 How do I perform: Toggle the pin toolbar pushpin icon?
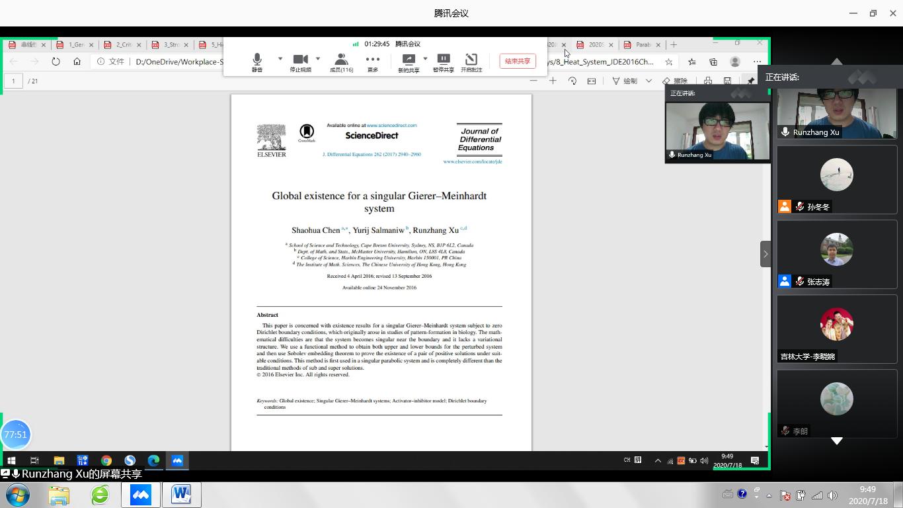751,81
